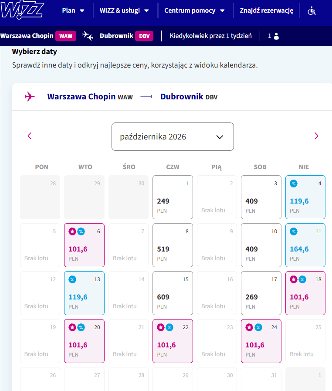
Task: Open the accessibility wheelchair icon
Action: point(312,11)
